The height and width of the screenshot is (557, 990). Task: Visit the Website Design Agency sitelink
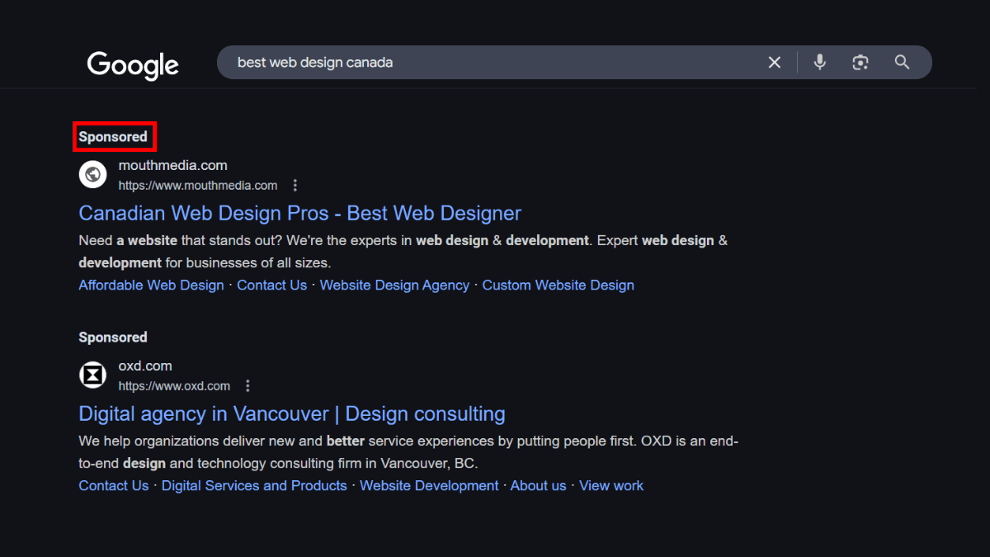point(394,285)
